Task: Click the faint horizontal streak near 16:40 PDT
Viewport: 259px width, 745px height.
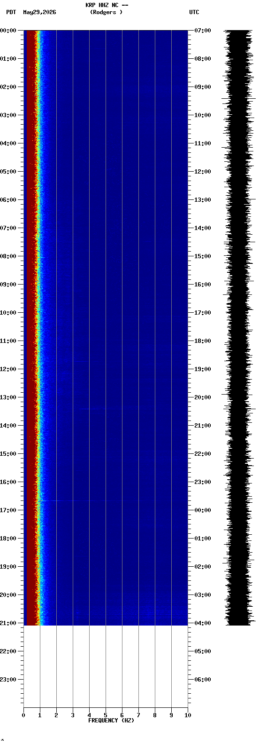Action: tap(75, 501)
